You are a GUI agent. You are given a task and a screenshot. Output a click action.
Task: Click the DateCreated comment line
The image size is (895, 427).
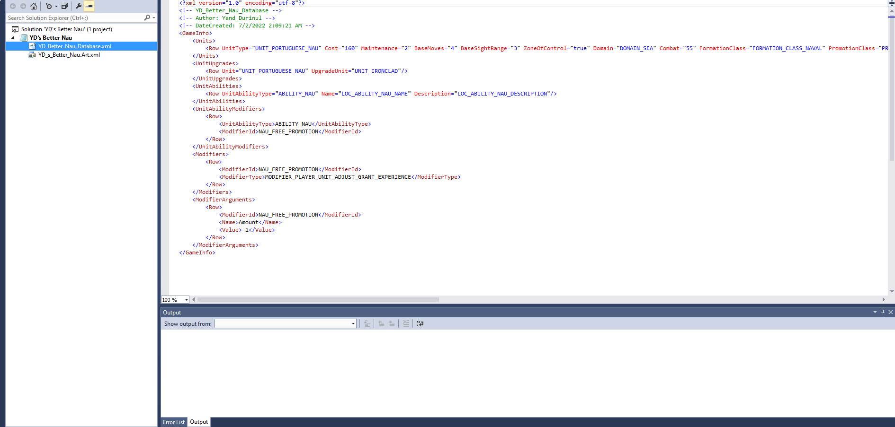click(x=247, y=26)
